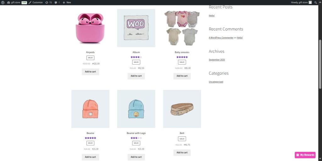Screen dimensions: 322x161
Task: Open the Beanie with Logo image
Action: click(x=136, y=109)
